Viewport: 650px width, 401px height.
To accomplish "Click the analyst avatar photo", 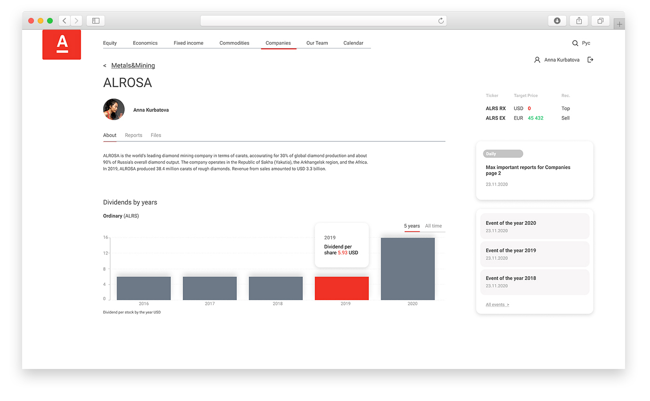I will coord(114,109).
